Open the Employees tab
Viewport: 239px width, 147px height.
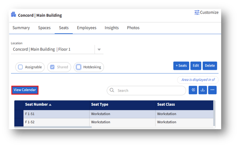click(x=87, y=28)
